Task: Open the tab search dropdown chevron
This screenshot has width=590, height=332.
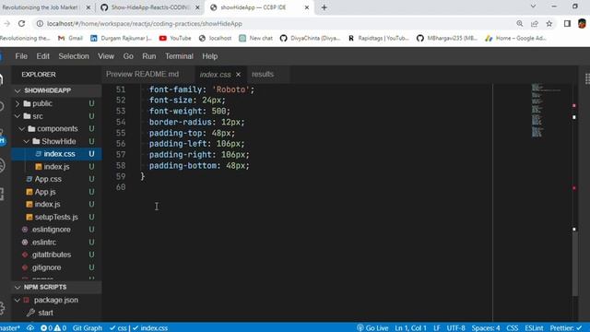Action: point(533,6)
